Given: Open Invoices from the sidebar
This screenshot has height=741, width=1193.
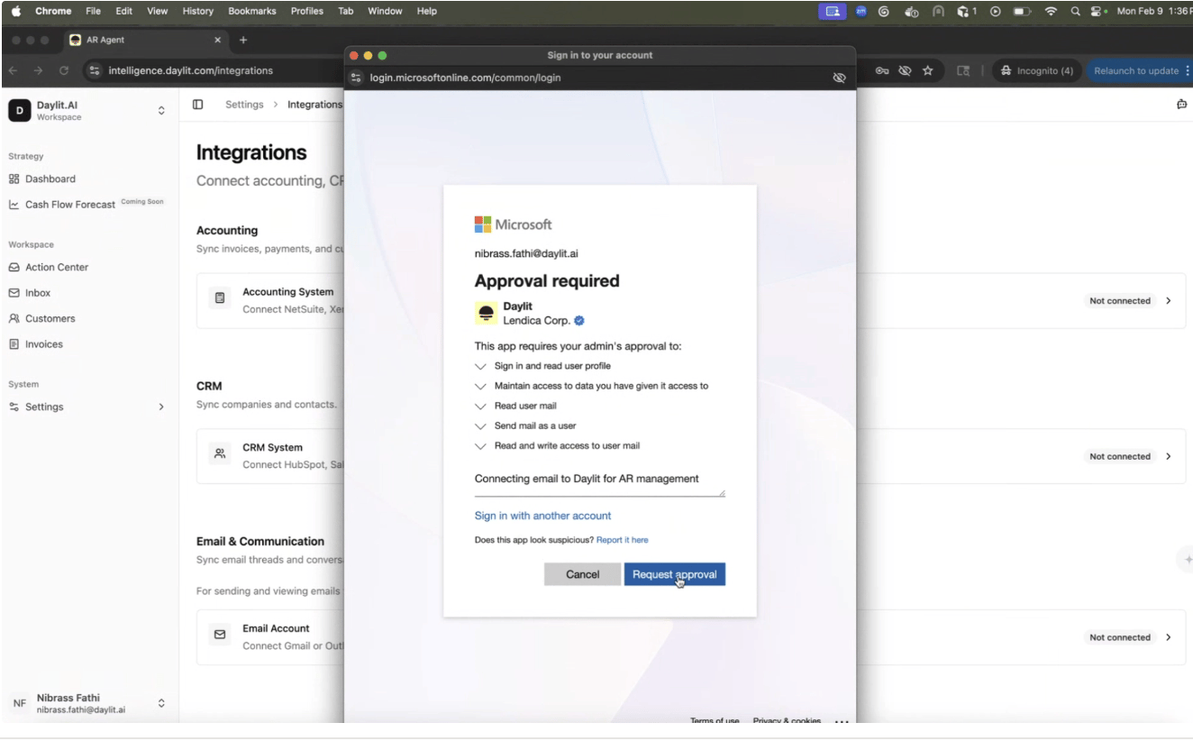Looking at the screenshot, I should [35, 344].
